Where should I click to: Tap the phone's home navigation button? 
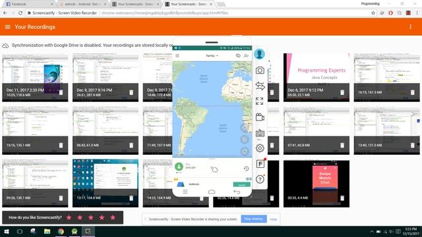tap(212, 192)
